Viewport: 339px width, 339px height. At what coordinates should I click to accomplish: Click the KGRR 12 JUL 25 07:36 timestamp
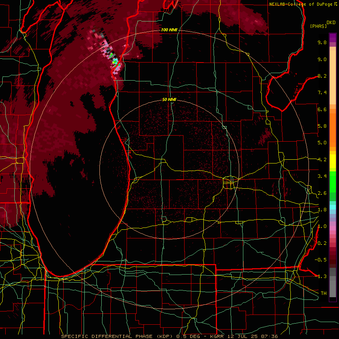244,336
